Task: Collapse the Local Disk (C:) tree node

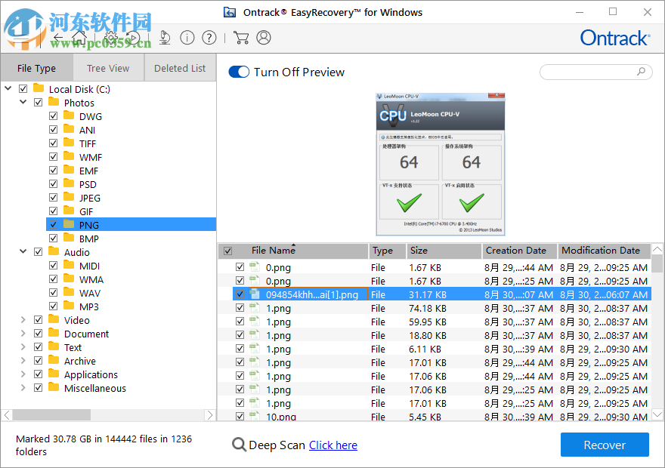Action: pyautogui.click(x=8, y=88)
